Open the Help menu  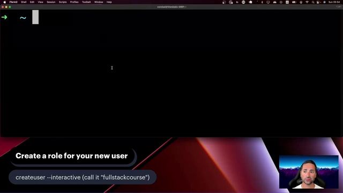109,2
